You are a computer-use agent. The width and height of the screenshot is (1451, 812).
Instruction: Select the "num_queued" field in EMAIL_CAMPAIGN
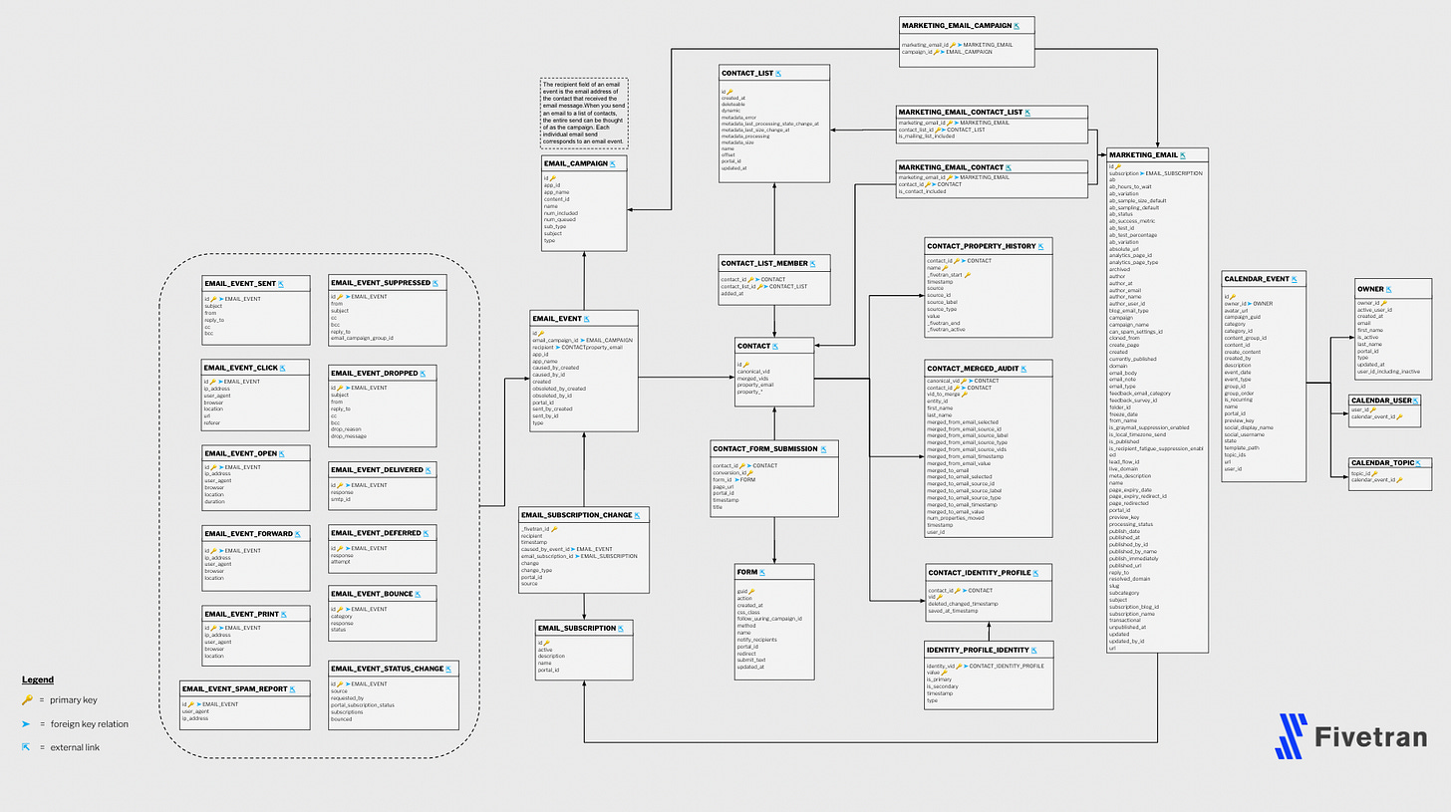[x=560, y=220]
